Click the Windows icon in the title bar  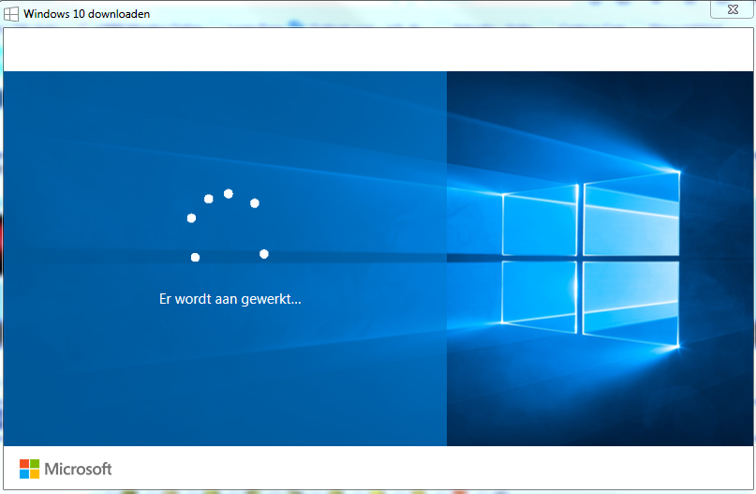coord(11,14)
